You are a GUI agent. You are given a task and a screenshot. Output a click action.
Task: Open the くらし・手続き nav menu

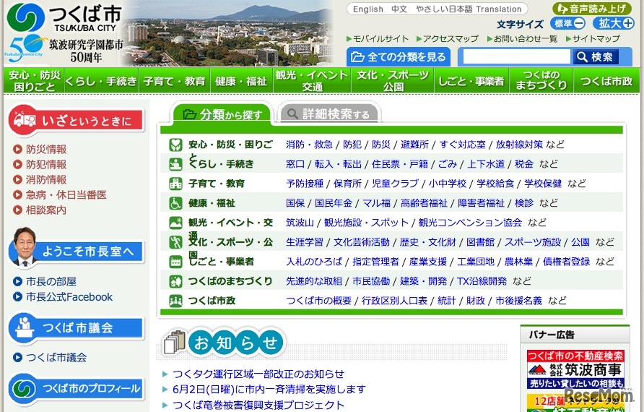(x=101, y=80)
